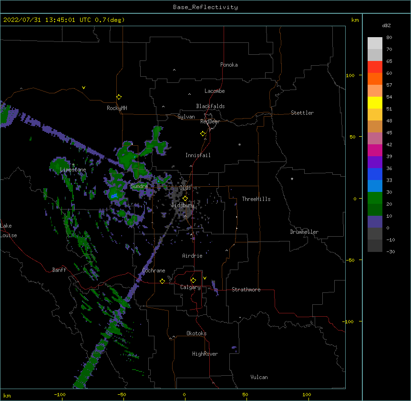This screenshot has width=411, height=401.
Task: Click the Innisfail city label
Action: point(198,155)
